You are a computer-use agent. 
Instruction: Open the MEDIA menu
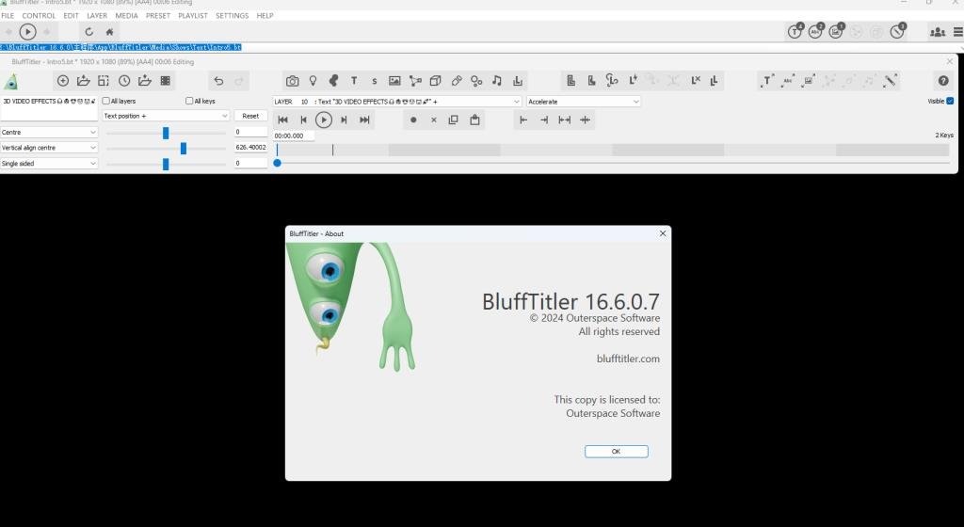click(x=127, y=15)
